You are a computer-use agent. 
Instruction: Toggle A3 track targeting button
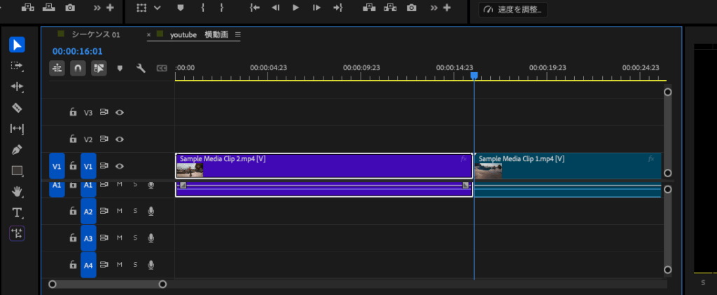tap(88, 238)
